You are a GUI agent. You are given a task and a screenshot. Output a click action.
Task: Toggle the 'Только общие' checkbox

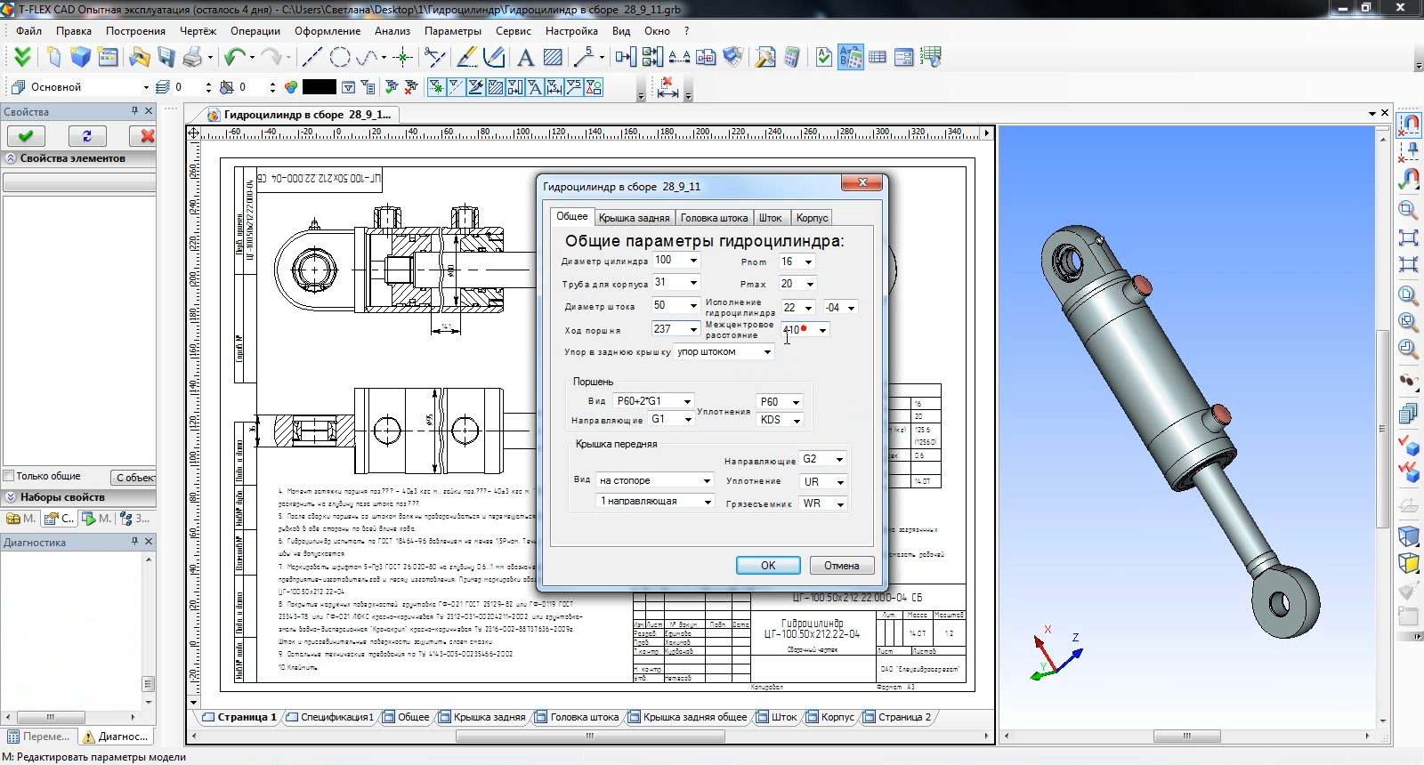[x=9, y=476]
